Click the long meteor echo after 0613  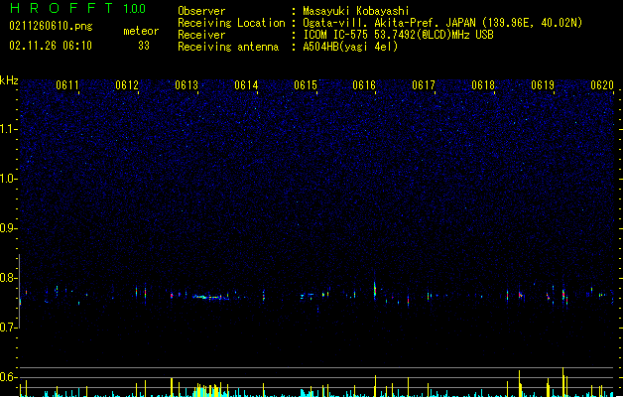[211, 297]
